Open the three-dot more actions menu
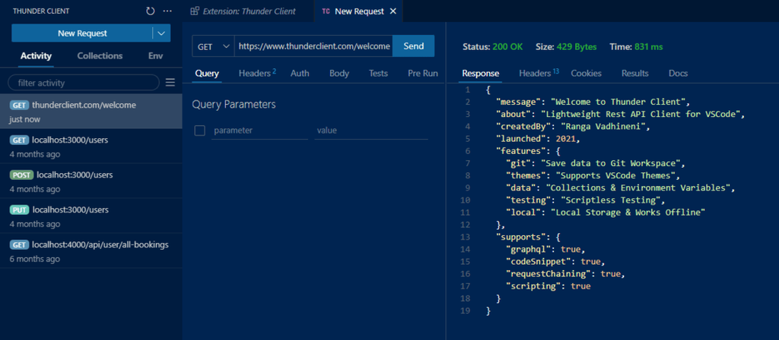This screenshot has width=779, height=340. click(167, 11)
